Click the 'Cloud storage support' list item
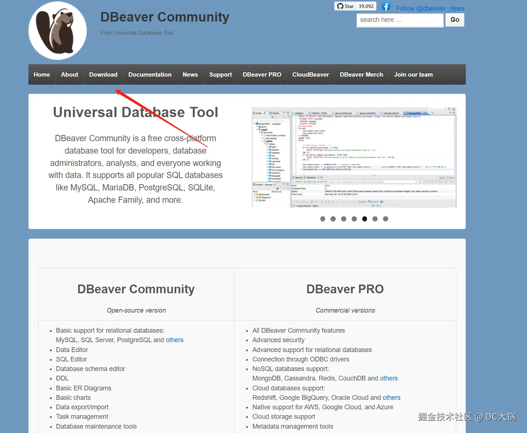 click(x=284, y=417)
